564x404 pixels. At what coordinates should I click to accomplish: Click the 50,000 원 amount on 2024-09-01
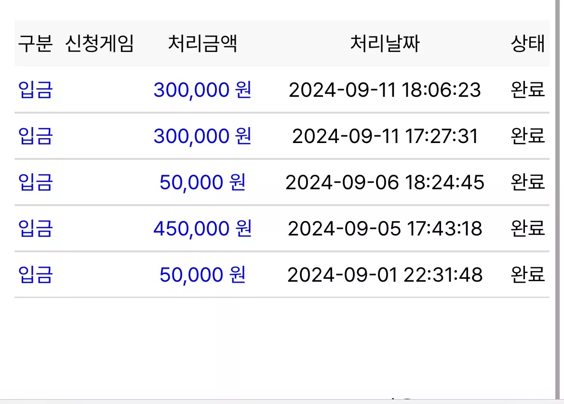tap(202, 274)
